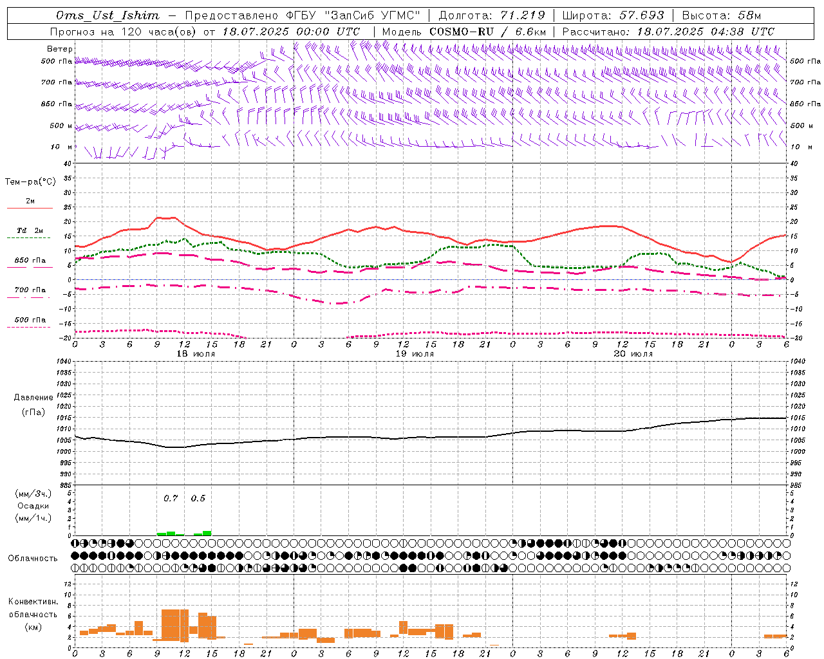The height and width of the screenshot is (659, 824).
Task: Click the 0.5 precipitation amount value
Action: pyautogui.click(x=198, y=498)
